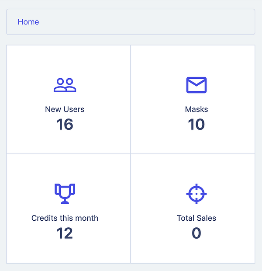The width and height of the screenshot is (262, 271).
Task: Click the Masks envelope icon
Action: pos(196,85)
